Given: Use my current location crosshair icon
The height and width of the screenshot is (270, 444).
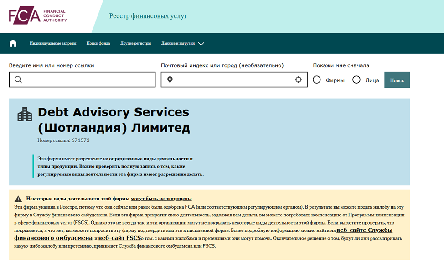Looking at the screenshot, I should pyautogui.click(x=299, y=80).
